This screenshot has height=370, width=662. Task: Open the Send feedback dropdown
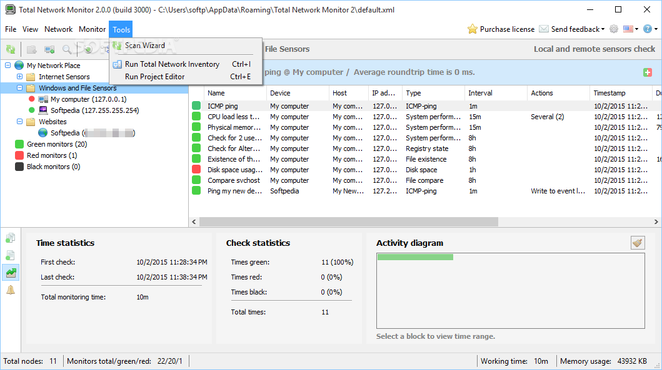coord(572,29)
